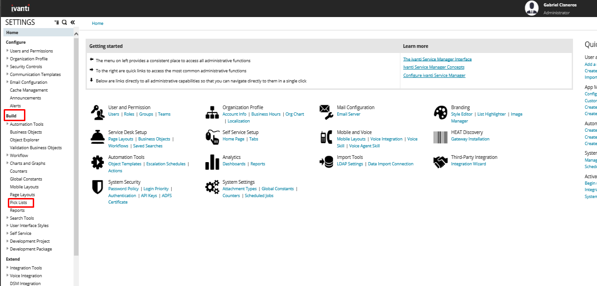Open the settings search magnifier icon
The height and width of the screenshot is (286, 597).
pyautogui.click(x=64, y=22)
